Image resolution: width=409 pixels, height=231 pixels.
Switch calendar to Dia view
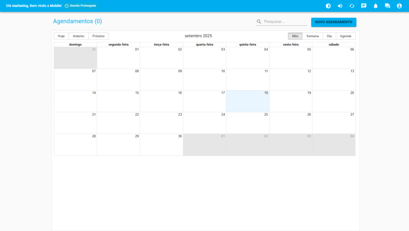tap(329, 36)
